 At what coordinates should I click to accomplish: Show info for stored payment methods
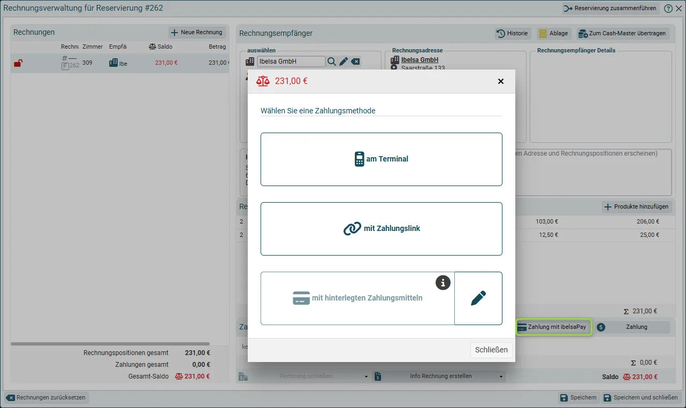443,282
